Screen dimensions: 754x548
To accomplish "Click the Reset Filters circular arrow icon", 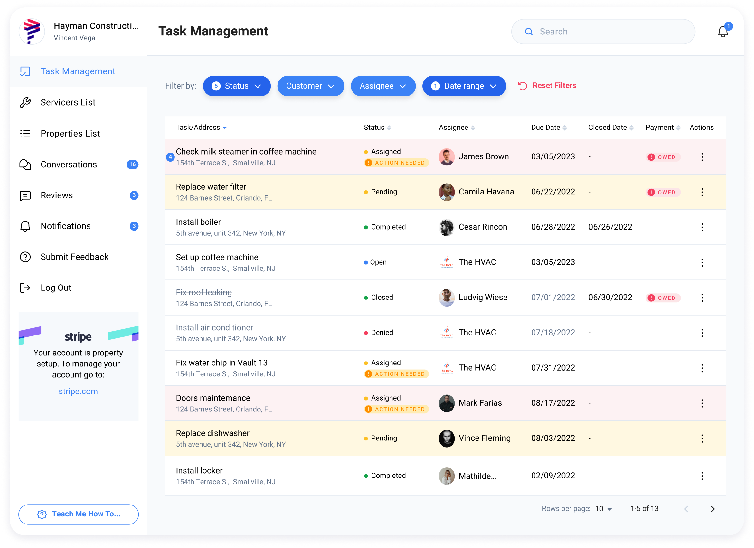I will (x=522, y=86).
